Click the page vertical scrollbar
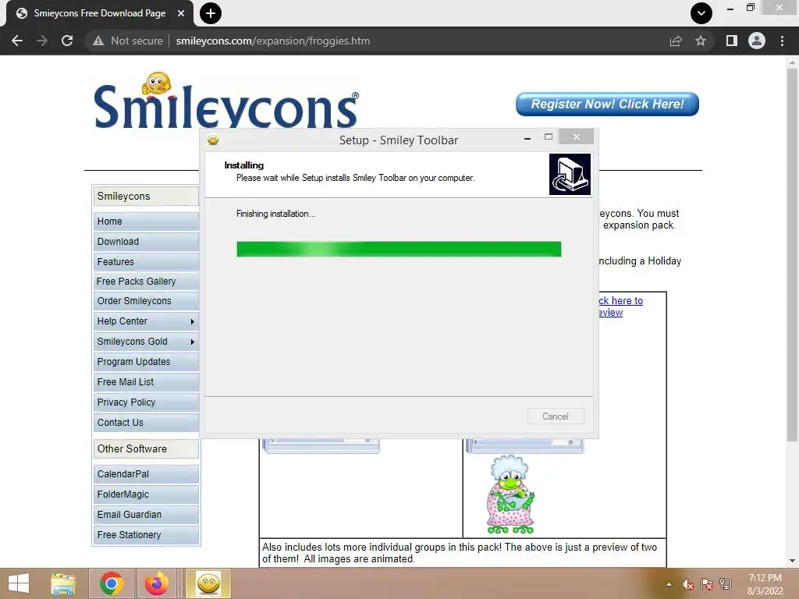Screen dimensions: 799x599 pos(792,254)
